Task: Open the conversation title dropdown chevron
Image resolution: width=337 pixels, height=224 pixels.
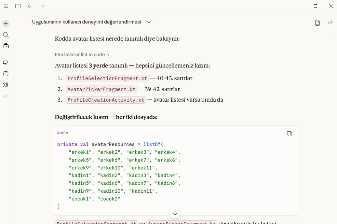Action: coord(149,22)
